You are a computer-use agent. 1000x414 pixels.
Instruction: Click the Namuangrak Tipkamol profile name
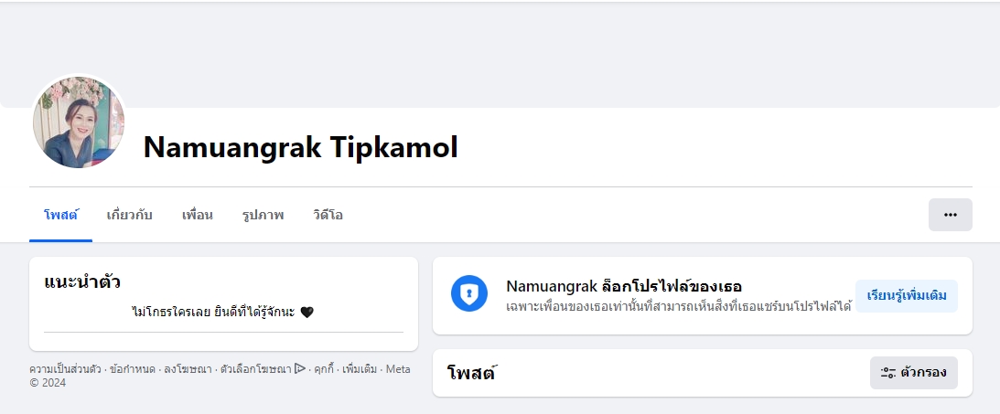(300, 147)
